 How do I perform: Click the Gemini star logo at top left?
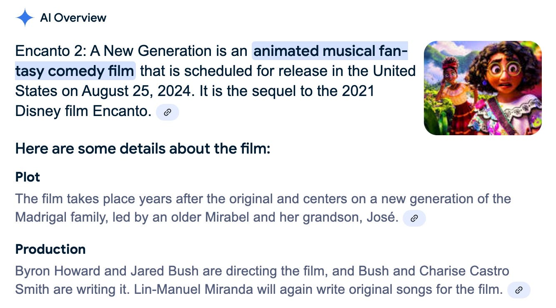pyautogui.click(x=25, y=18)
